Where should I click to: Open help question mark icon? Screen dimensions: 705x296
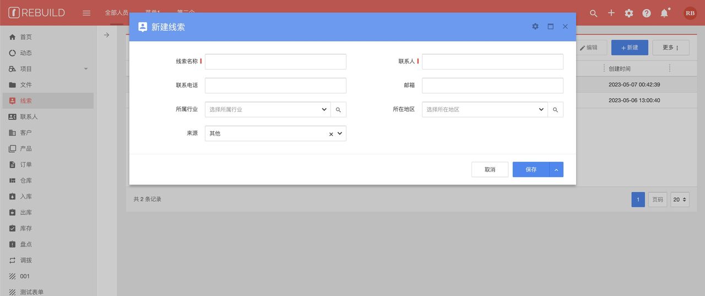coord(647,13)
